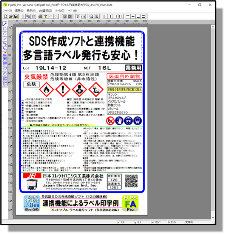Select the clock date-time tool
Viewport: 225px width, 234px height.
(5, 74)
